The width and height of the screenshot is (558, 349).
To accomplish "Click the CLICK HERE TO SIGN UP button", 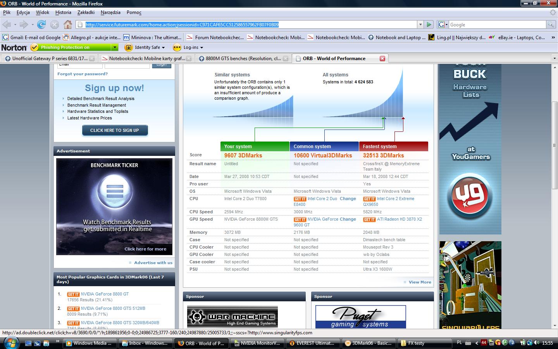I will [x=115, y=130].
